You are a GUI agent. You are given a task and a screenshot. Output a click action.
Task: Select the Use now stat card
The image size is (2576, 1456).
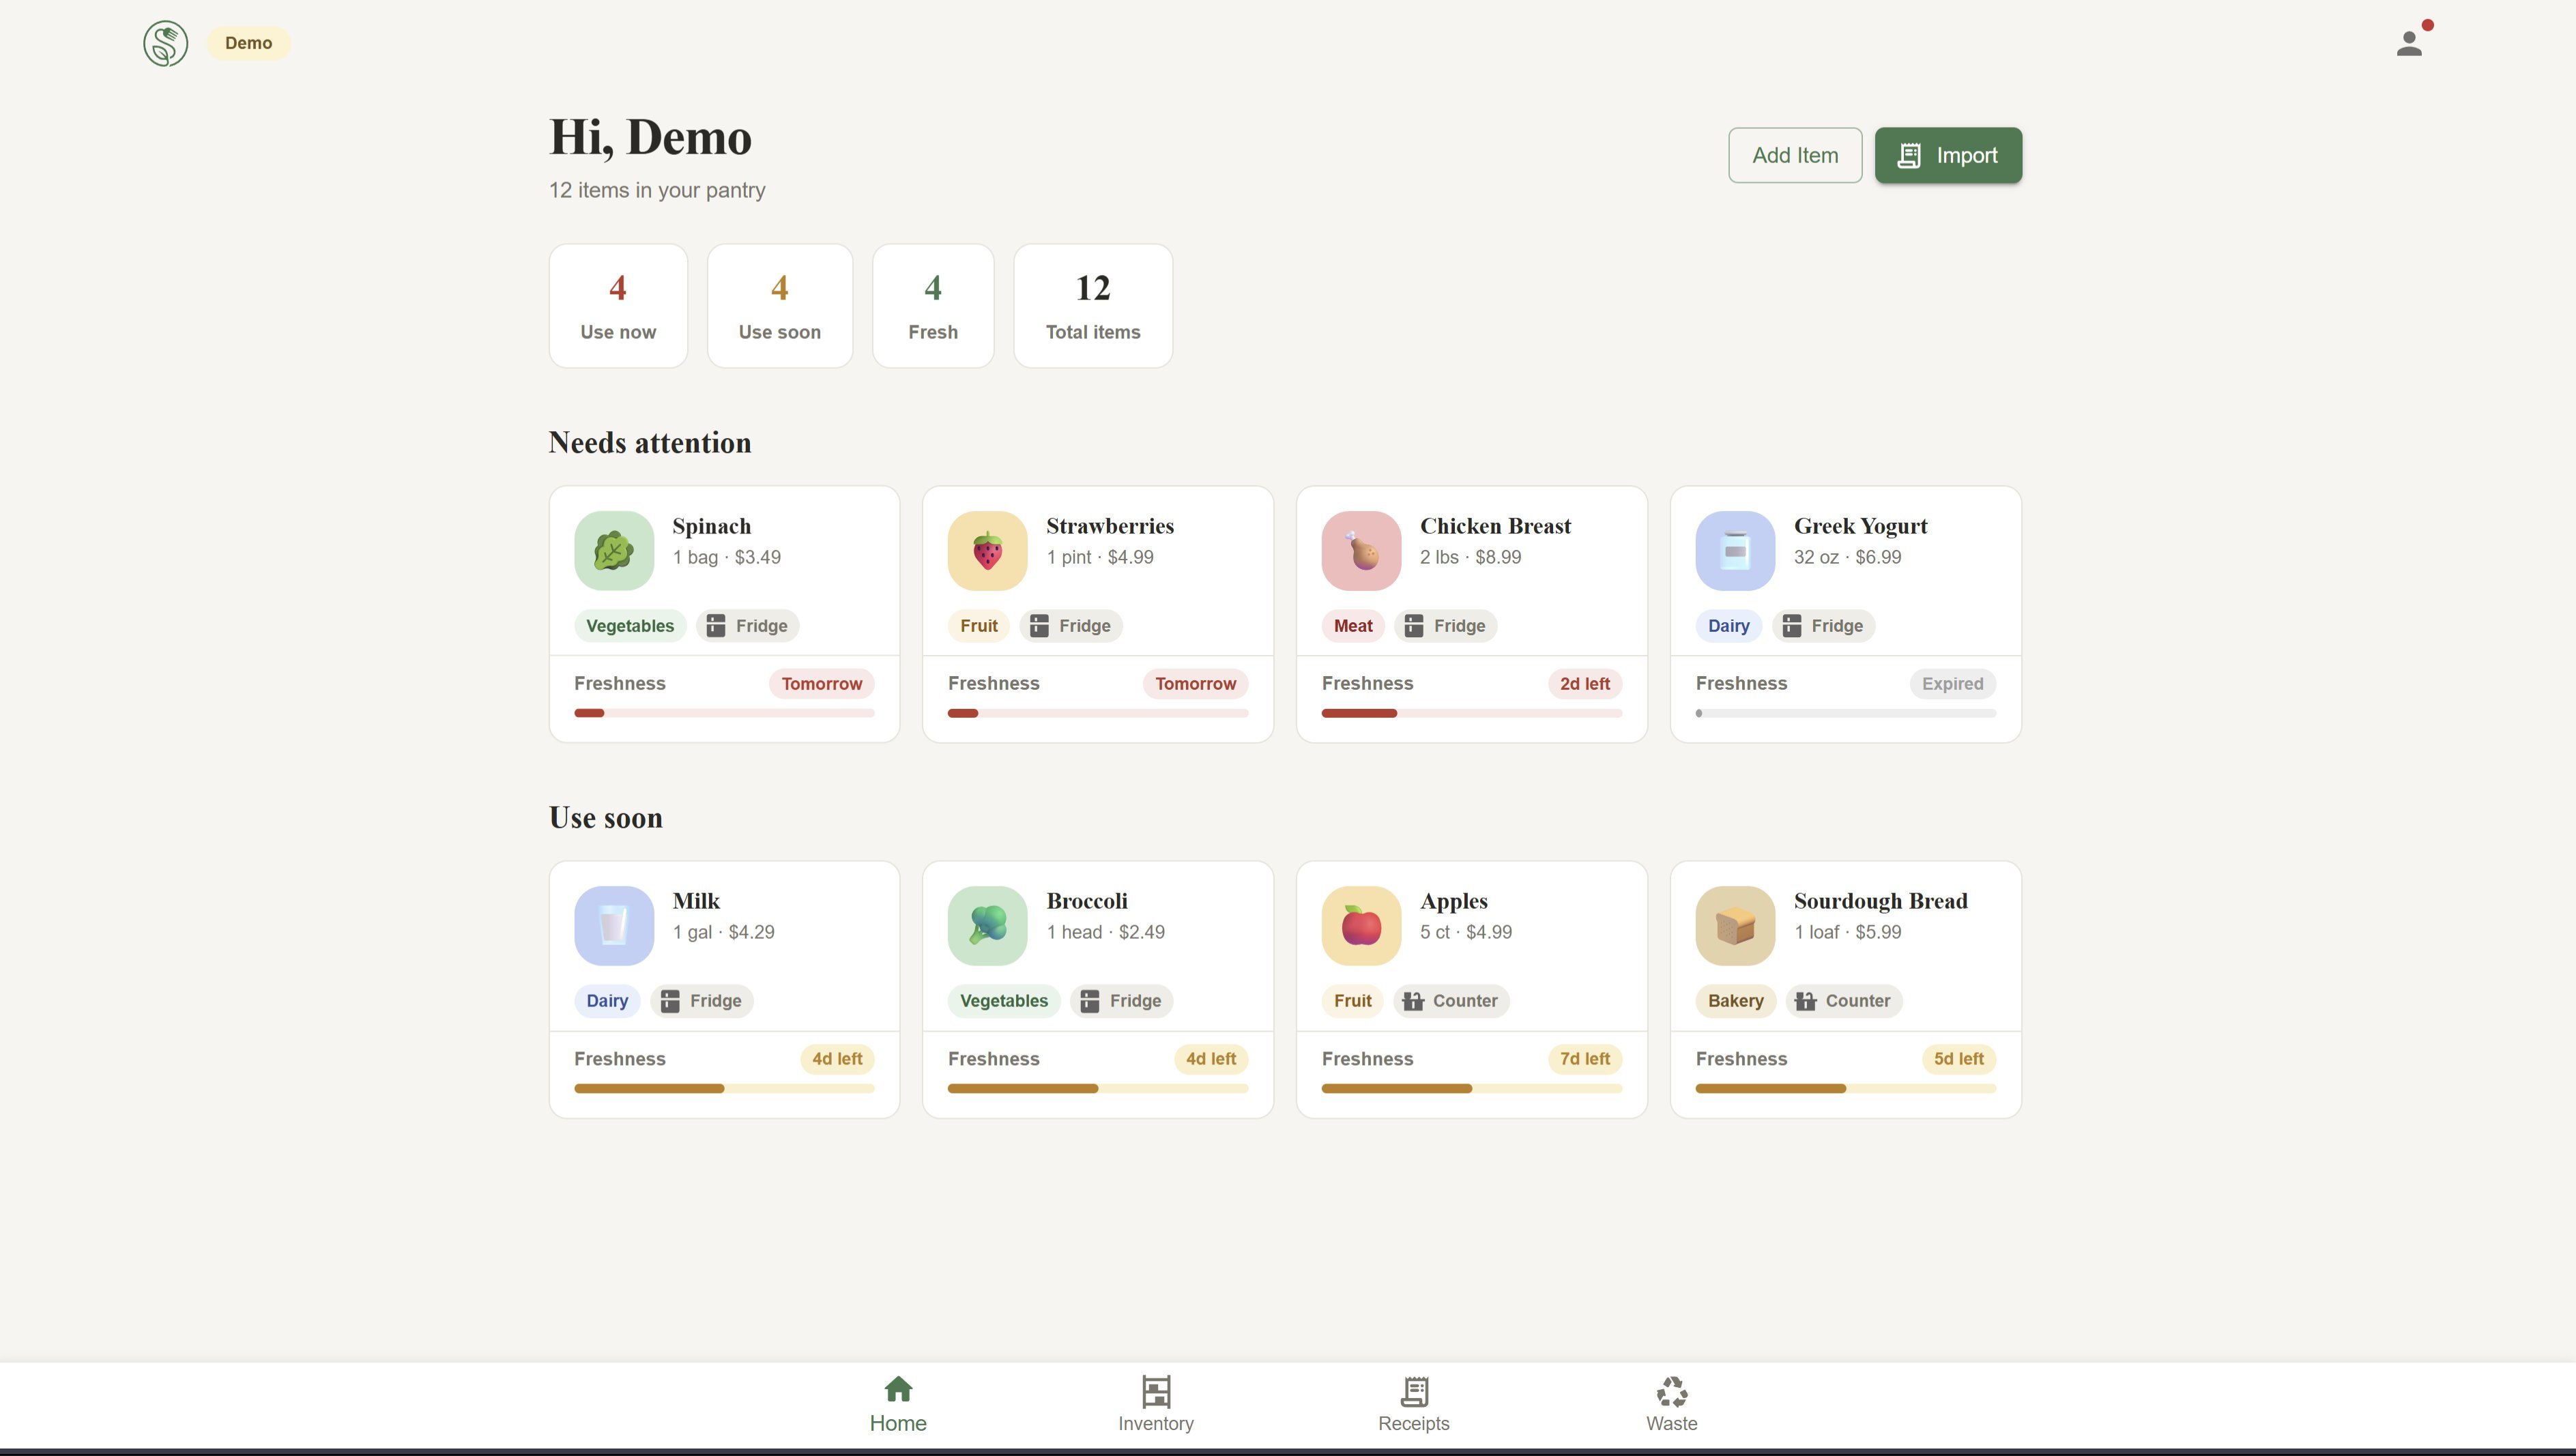(618, 306)
